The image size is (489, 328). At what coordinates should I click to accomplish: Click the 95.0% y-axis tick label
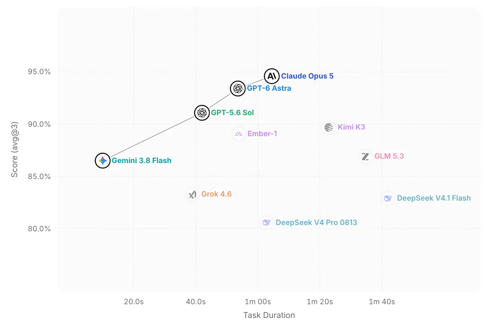click(x=39, y=72)
